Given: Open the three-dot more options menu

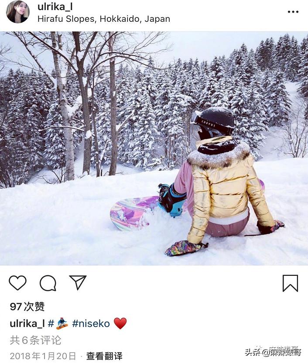Looking at the screenshot, I should (293, 12).
